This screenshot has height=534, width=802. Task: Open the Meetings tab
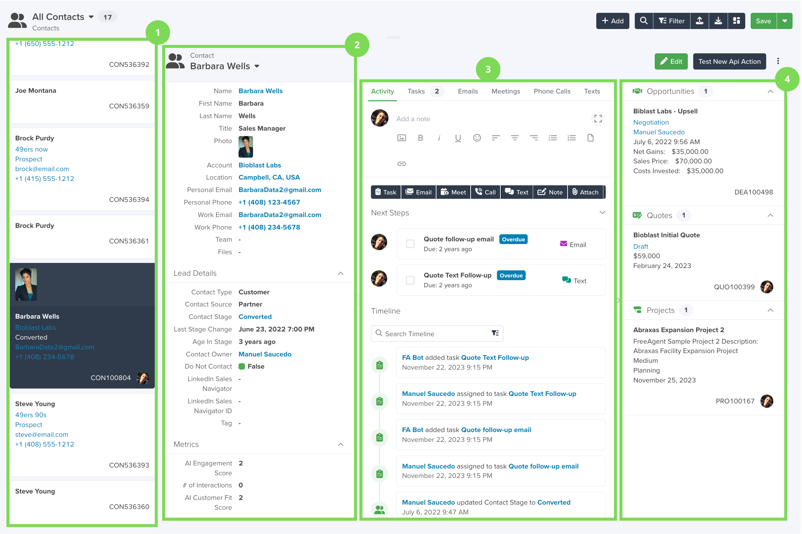[505, 91]
